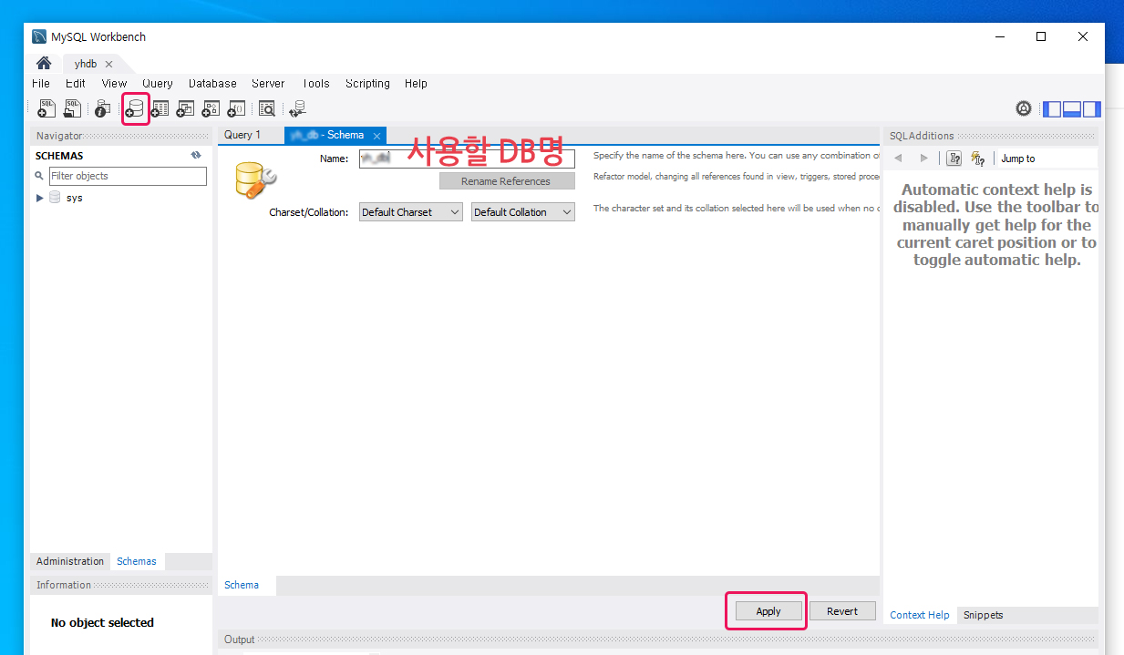Open the Tools menu

point(315,83)
